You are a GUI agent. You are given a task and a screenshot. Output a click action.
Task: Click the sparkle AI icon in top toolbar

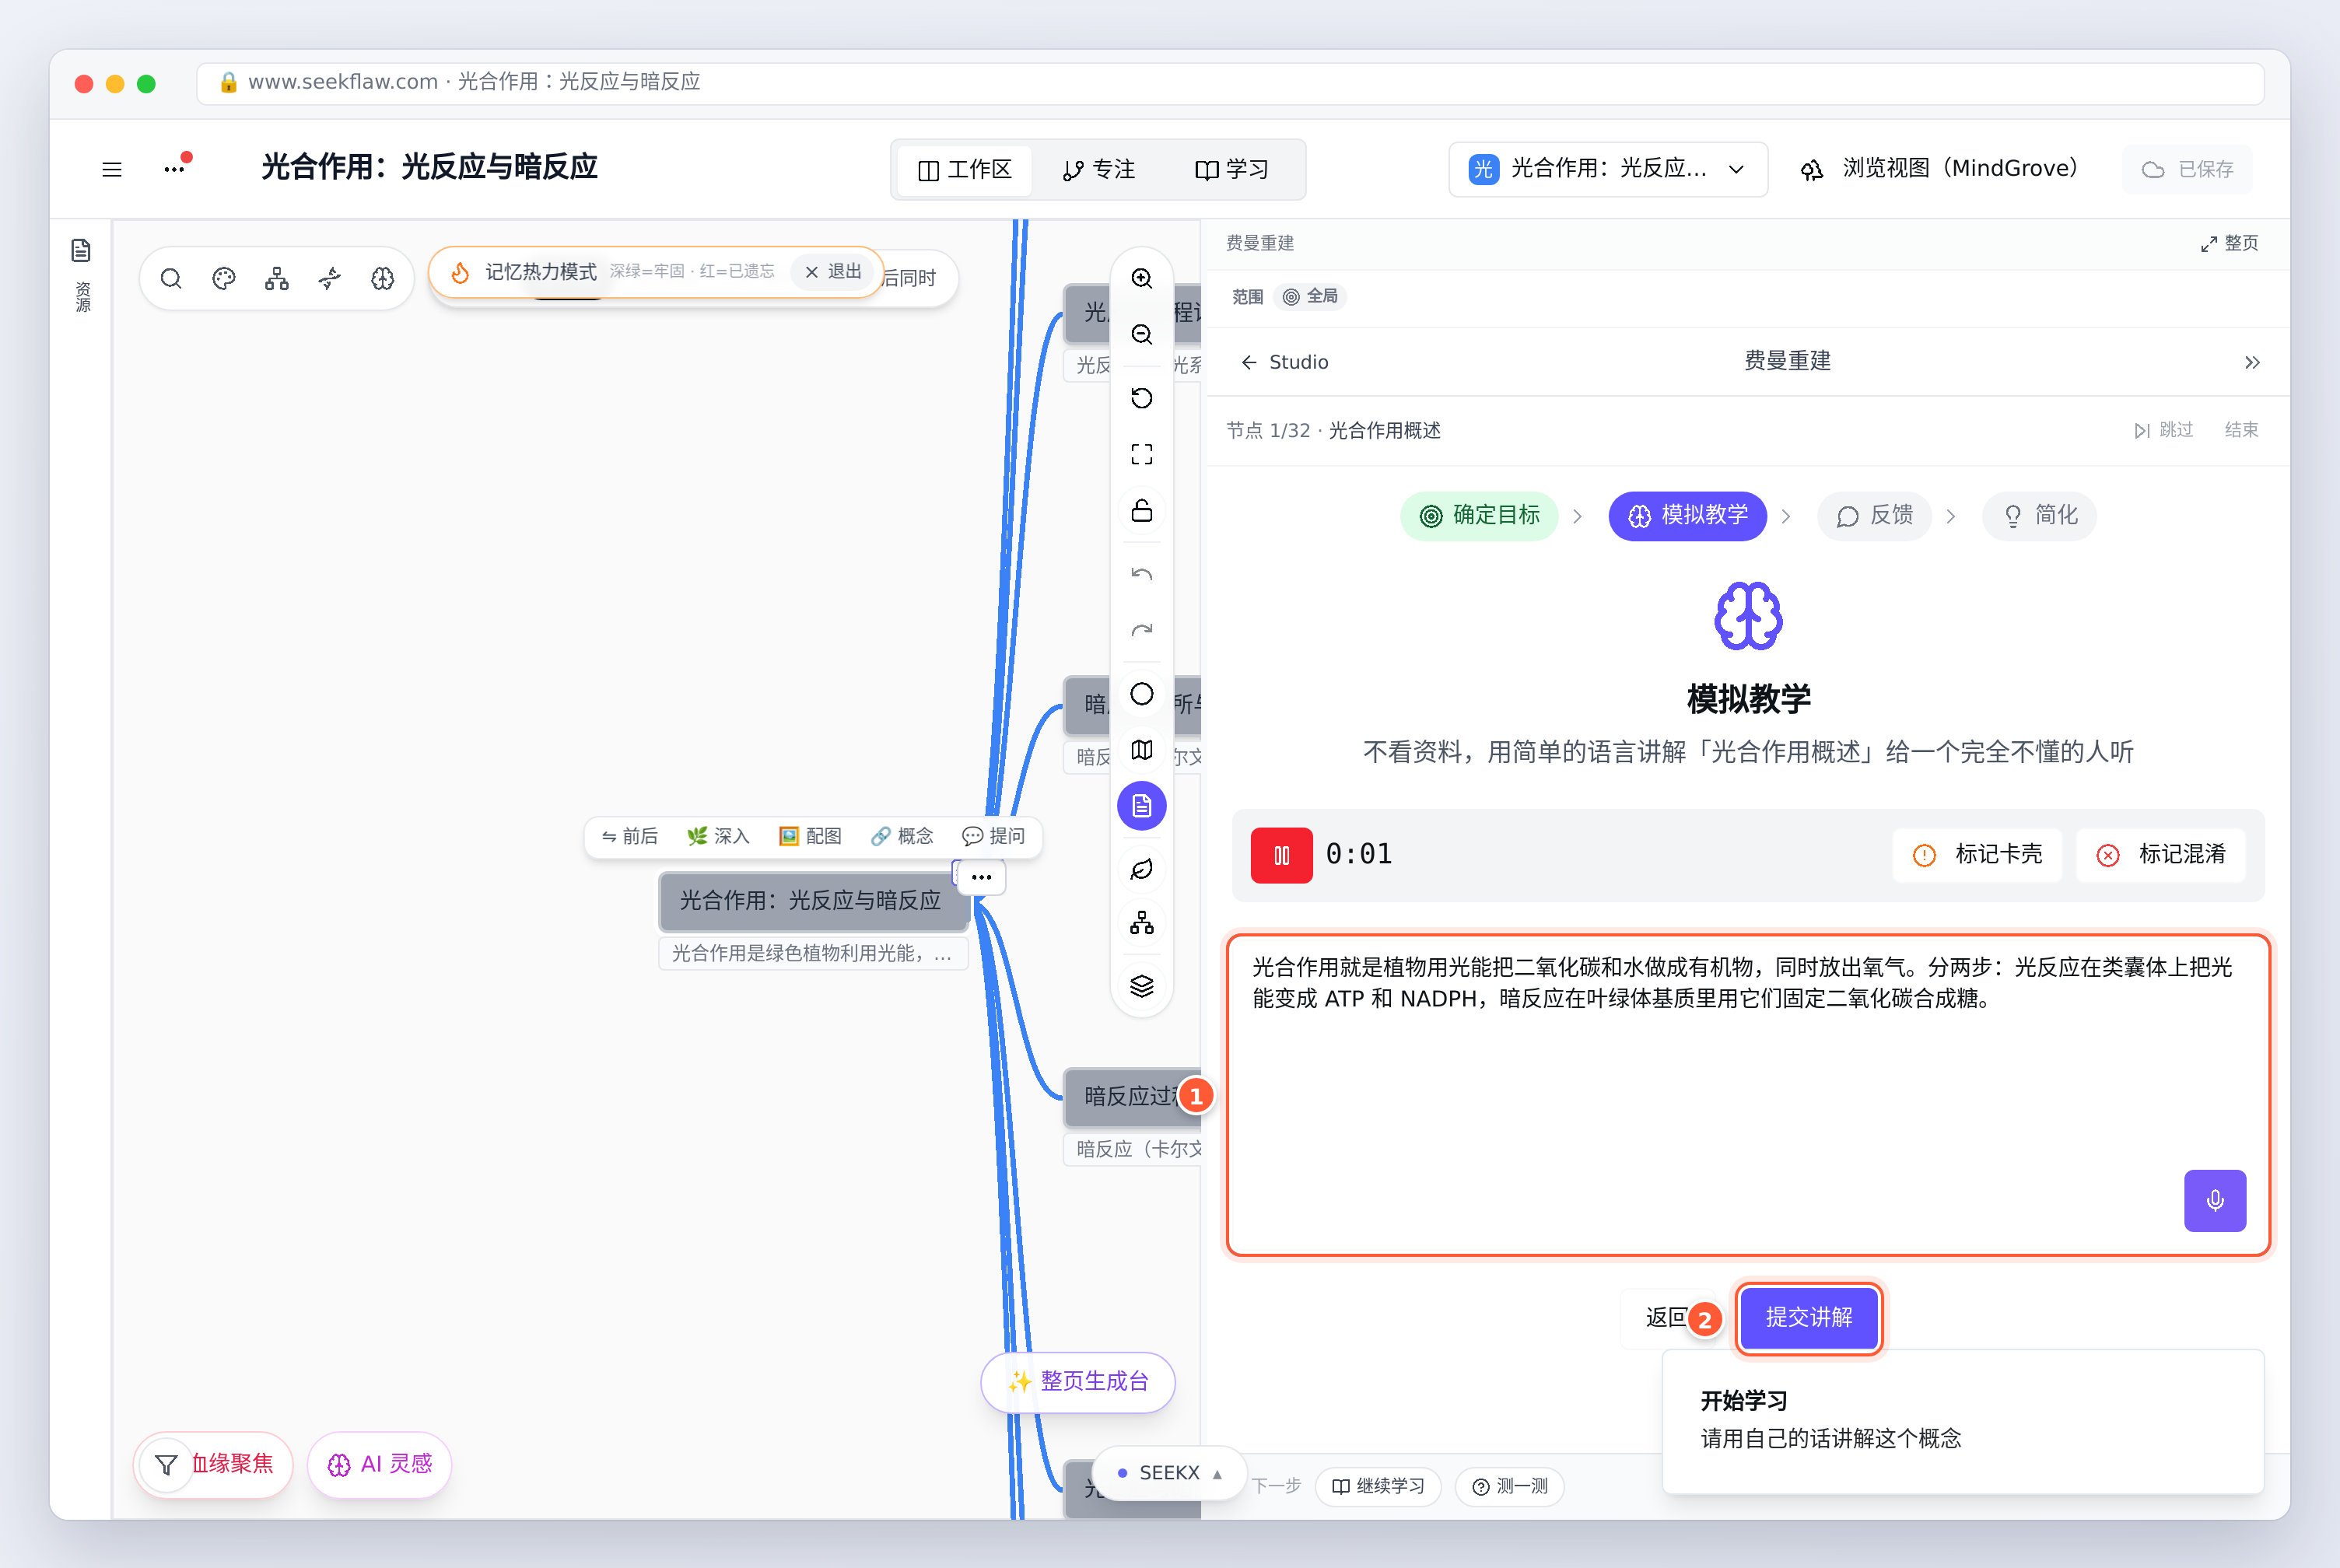[x=330, y=278]
